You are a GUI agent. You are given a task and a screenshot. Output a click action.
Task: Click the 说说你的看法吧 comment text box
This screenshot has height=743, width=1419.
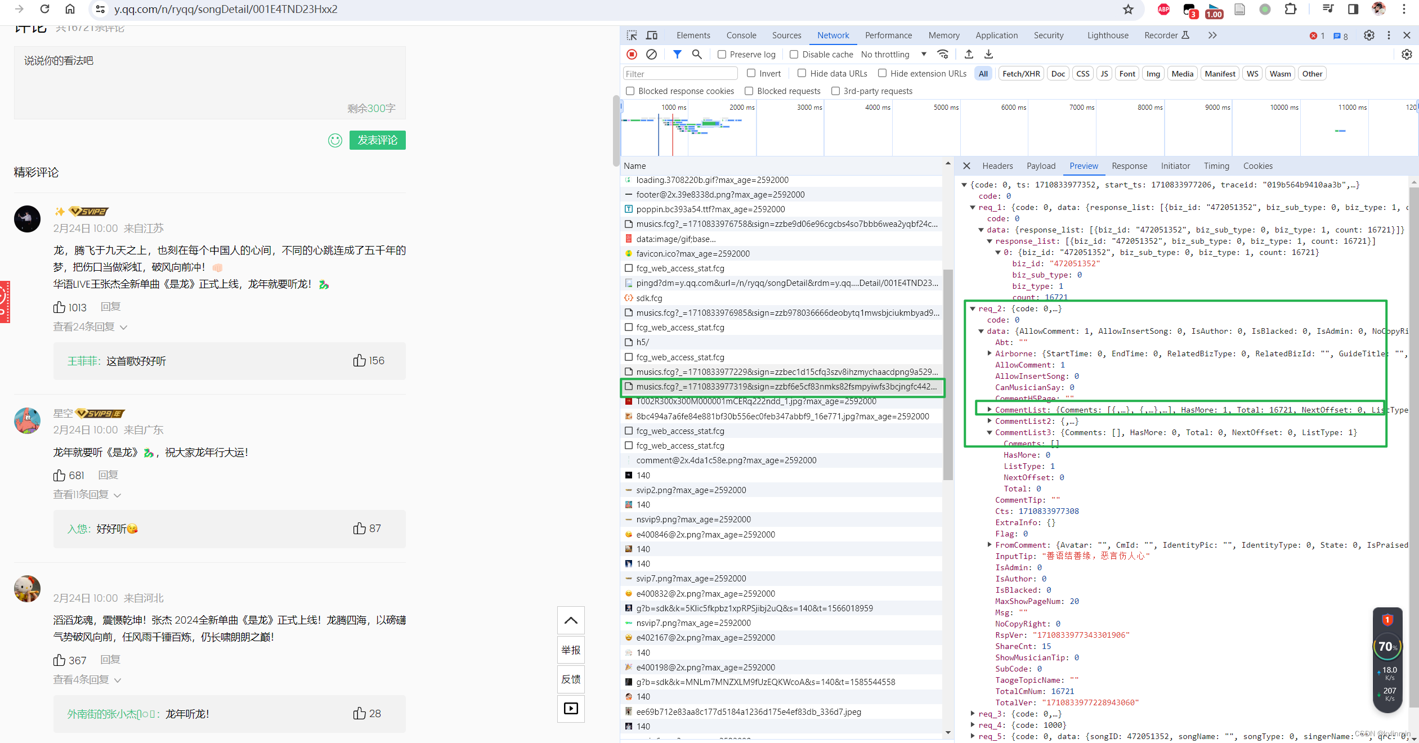point(210,83)
